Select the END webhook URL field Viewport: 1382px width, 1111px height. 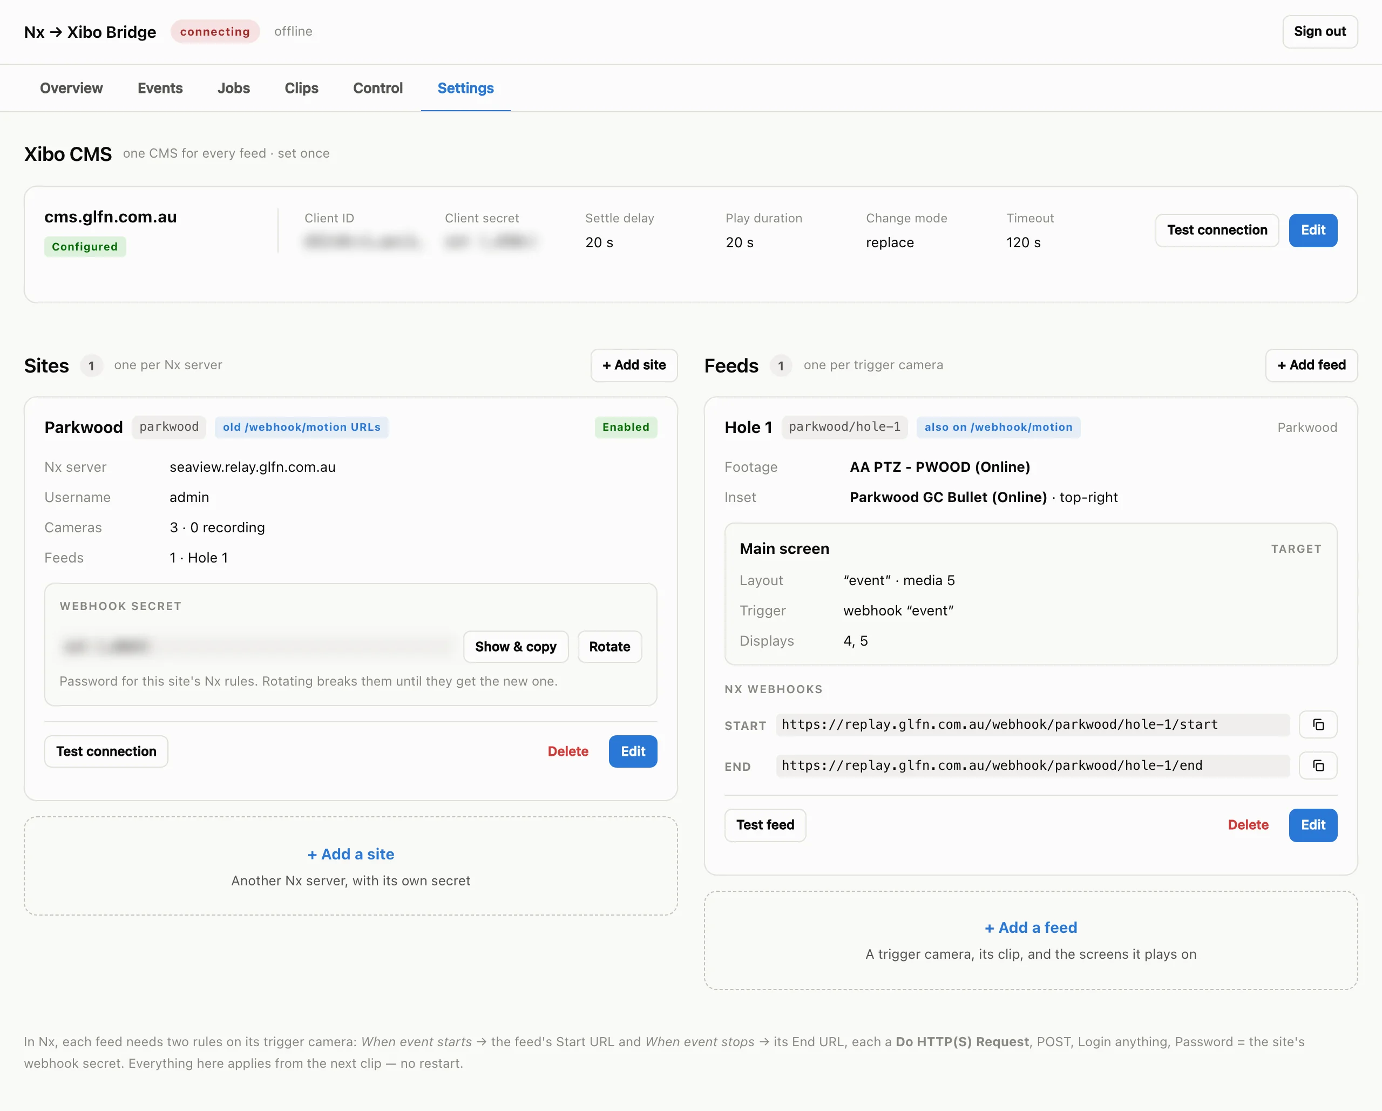coord(1033,766)
